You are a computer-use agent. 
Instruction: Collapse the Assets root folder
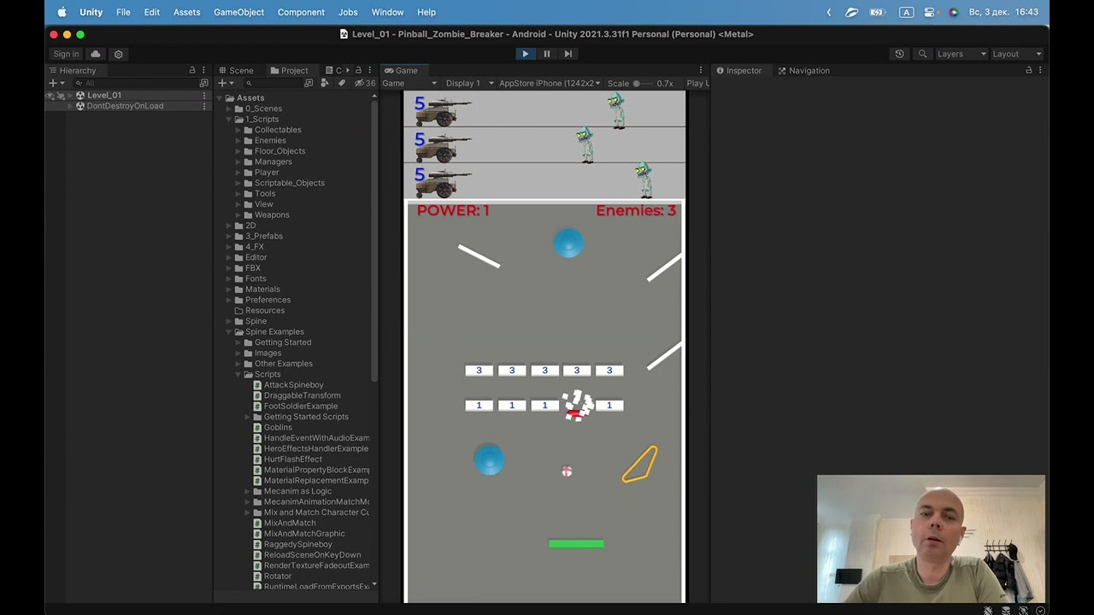220,98
